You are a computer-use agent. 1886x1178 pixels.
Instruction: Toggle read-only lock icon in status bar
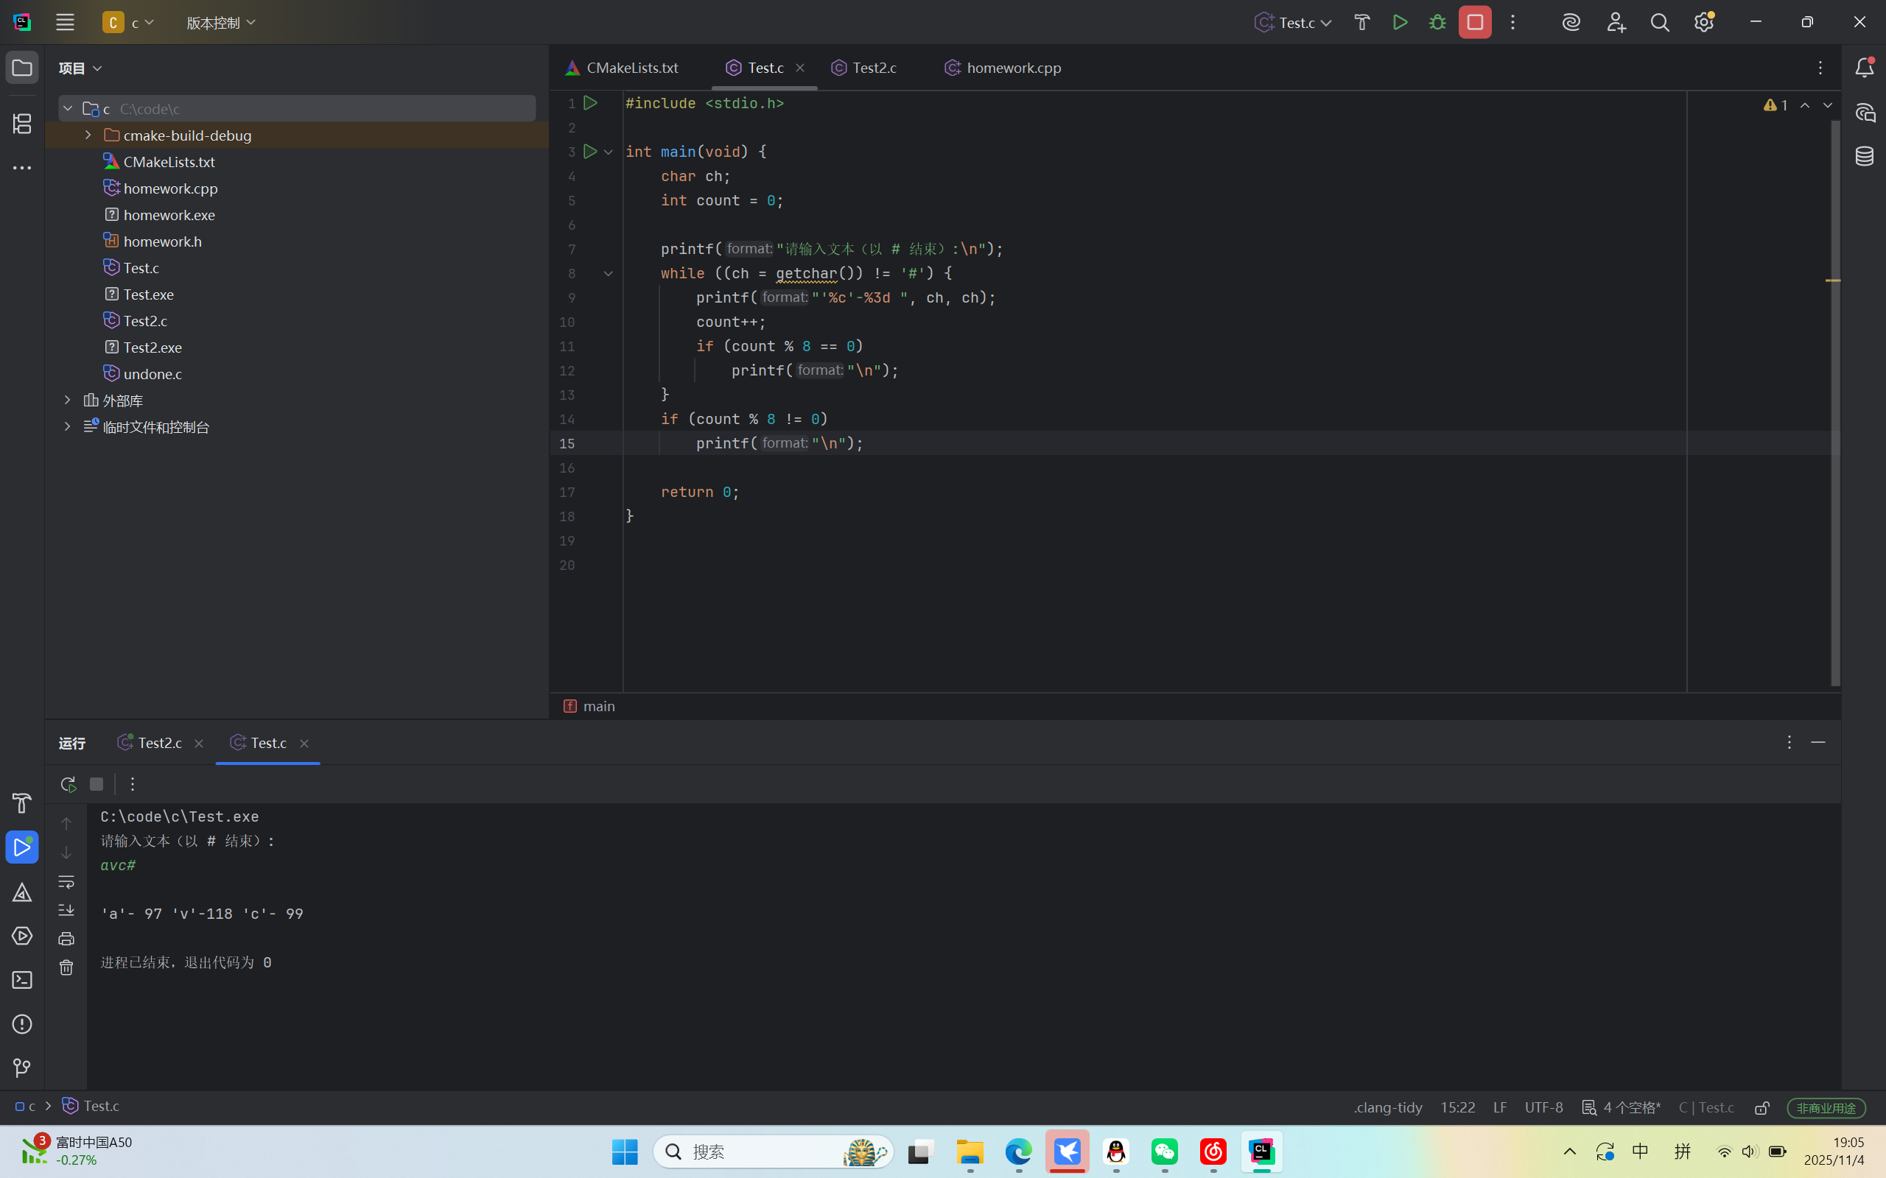click(x=1762, y=1107)
